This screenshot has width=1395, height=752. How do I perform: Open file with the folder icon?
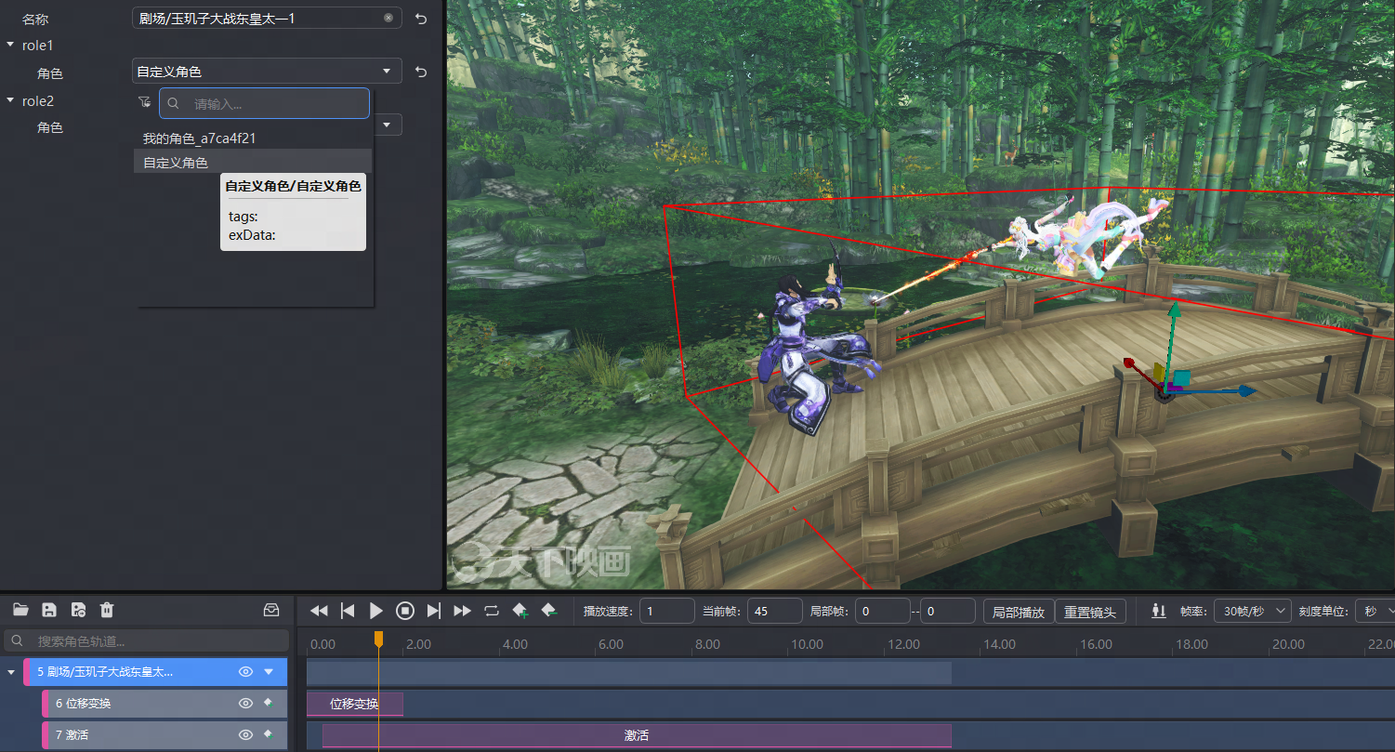[x=20, y=610]
